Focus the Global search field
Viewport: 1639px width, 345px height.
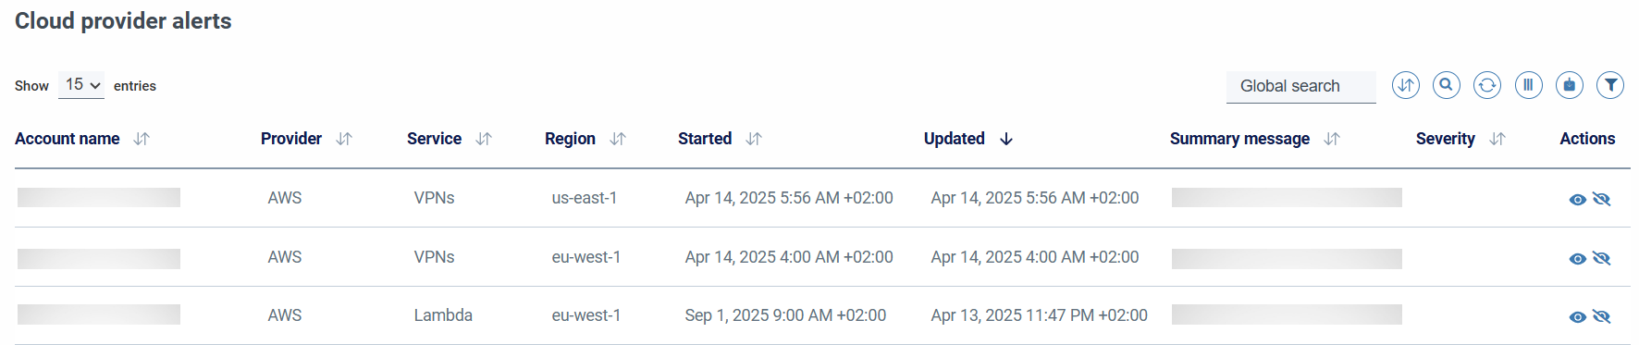coord(1300,86)
